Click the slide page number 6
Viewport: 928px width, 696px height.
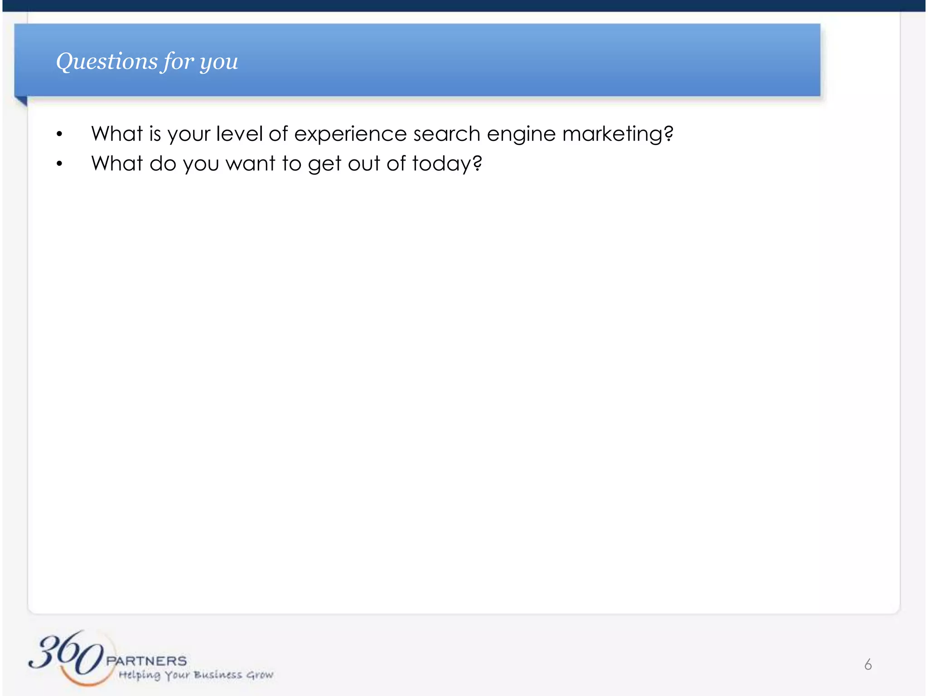click(868, 664)
